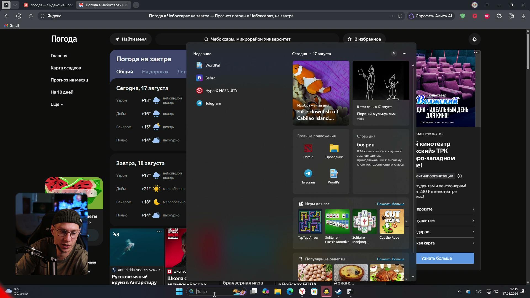The image size is (530, 298).
Task: Open the browser extensions puzzle icon
Action: (499, 16)
